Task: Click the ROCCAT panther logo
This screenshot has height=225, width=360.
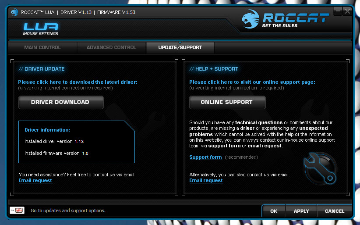Action: click(x=250, y=19)
